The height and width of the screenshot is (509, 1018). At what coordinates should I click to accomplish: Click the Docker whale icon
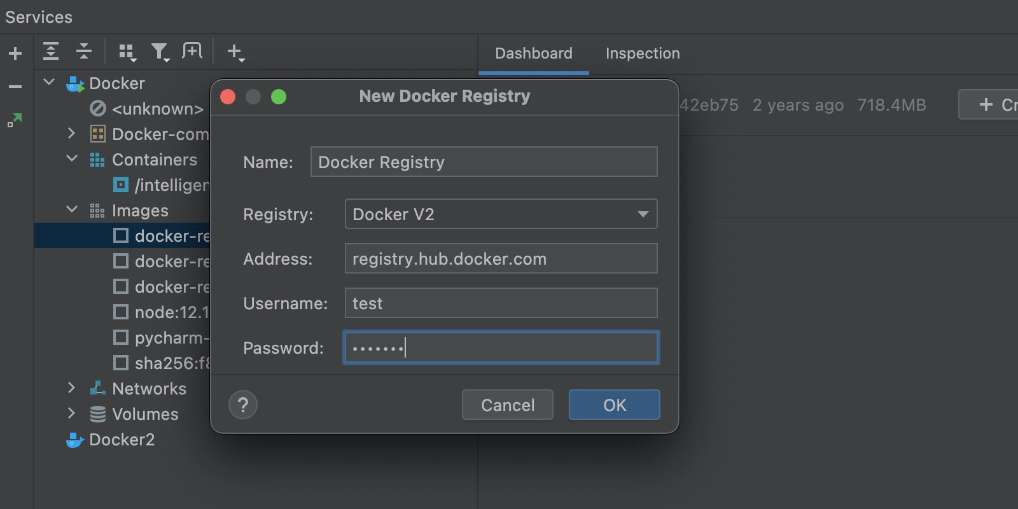coord(75,84)
